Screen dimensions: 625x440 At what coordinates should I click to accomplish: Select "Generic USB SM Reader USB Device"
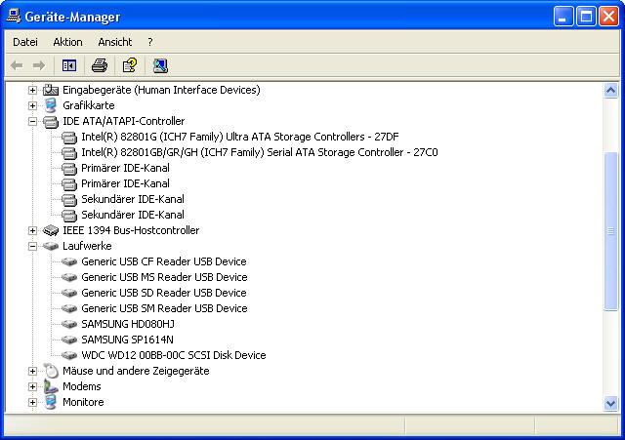click(x=164, y=308)
